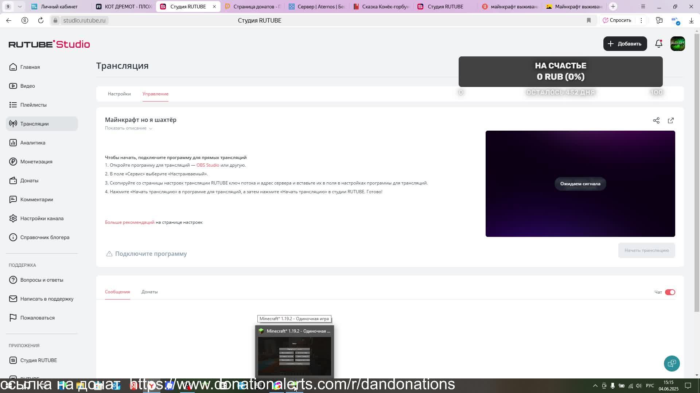Click the browser bookmark icon
Screen dimensions: 700x393
click(588, 20)
